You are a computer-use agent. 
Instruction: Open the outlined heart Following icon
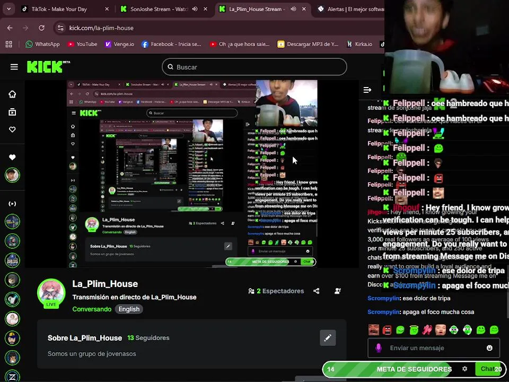point(12,129)
